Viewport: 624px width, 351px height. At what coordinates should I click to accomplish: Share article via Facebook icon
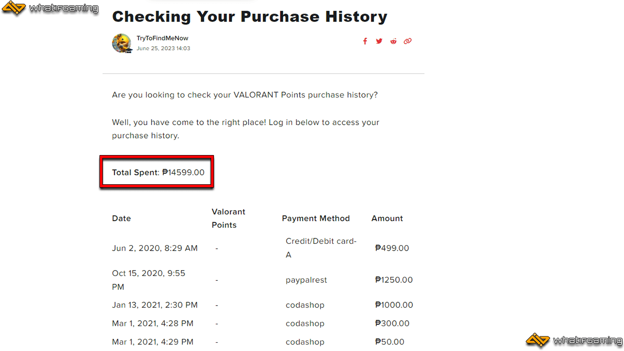(365, 41)
